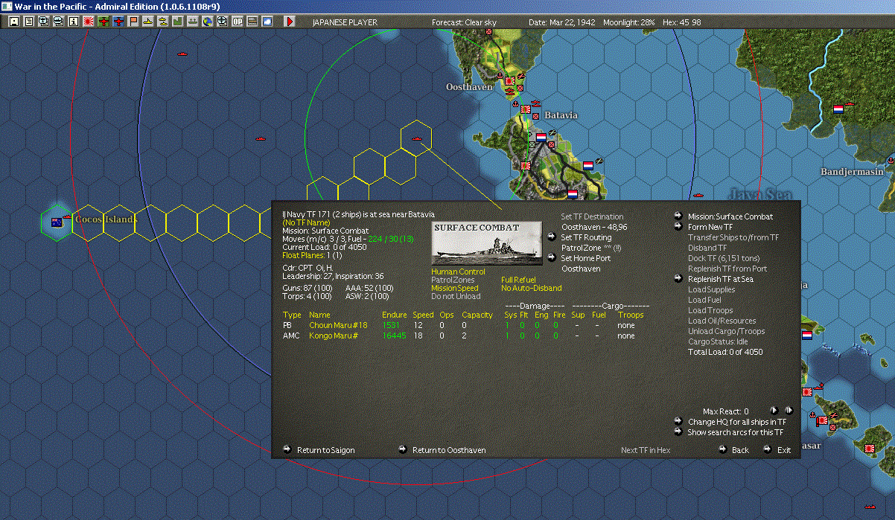Click the Dutch flag on Borneo near Bandjermasin
Viewport: 895px width, 520px height.
pyautogui.click(x=838, y=108)
